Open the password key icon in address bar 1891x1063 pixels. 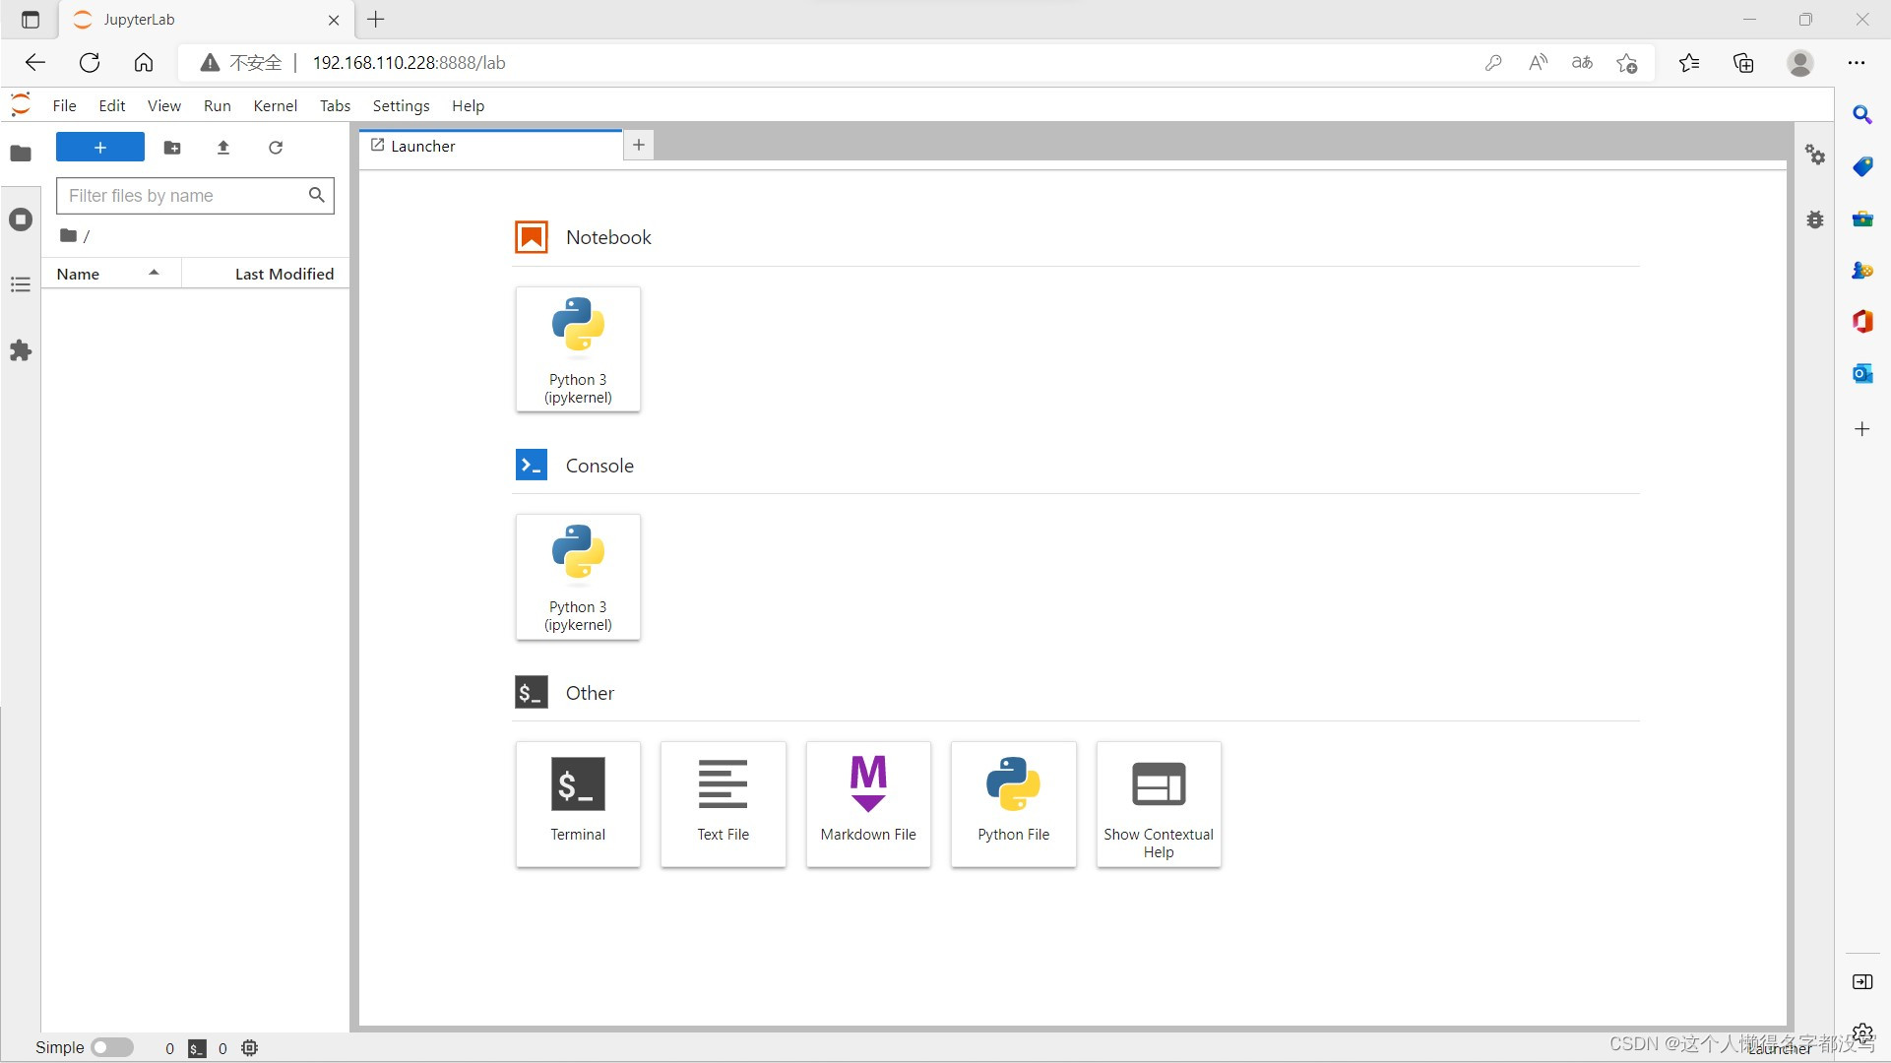[x=1493, y=63]
